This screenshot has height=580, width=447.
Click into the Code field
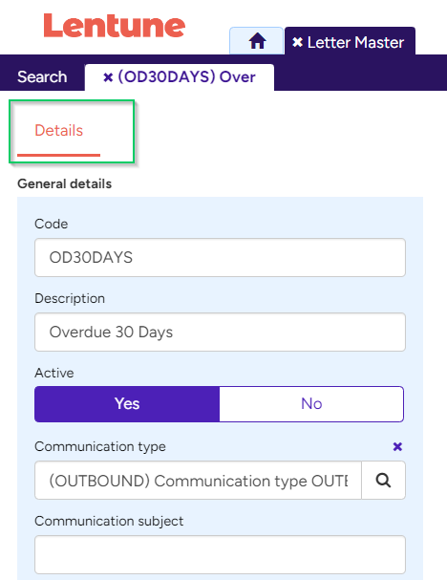[220, 257]
